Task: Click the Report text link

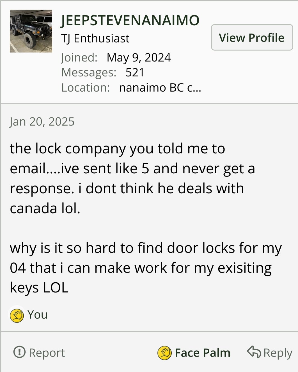Action: (47, 353)
